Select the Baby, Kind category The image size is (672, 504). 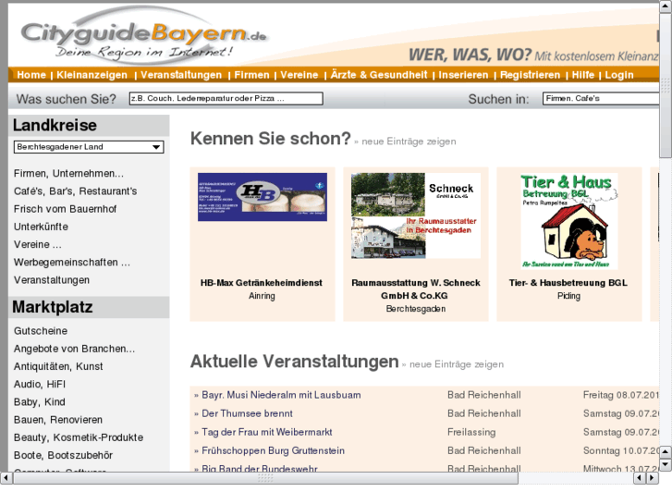(40, 402)
